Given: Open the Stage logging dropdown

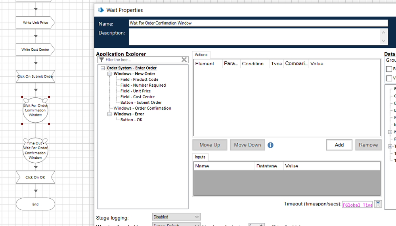Looking at the screenshot, I should click(x=176, y=217).
